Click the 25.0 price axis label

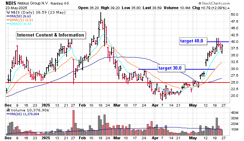pyautogui.click(x=235, y=82)
